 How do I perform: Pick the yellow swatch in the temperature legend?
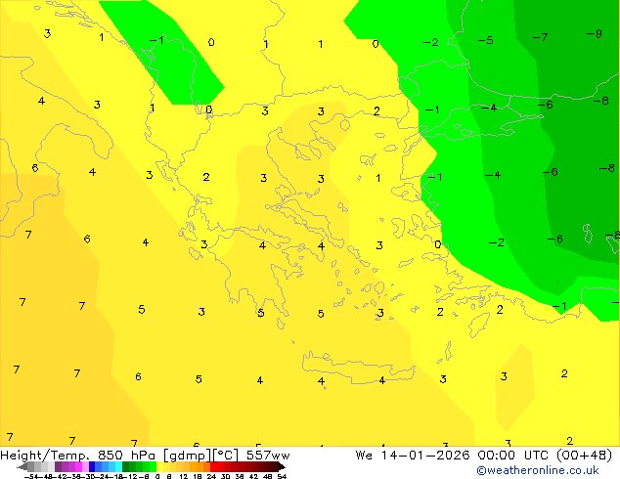click(160, 466)
